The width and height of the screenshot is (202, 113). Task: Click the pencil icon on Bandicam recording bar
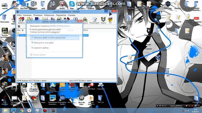pyautogui.click(x=187, y=106)
